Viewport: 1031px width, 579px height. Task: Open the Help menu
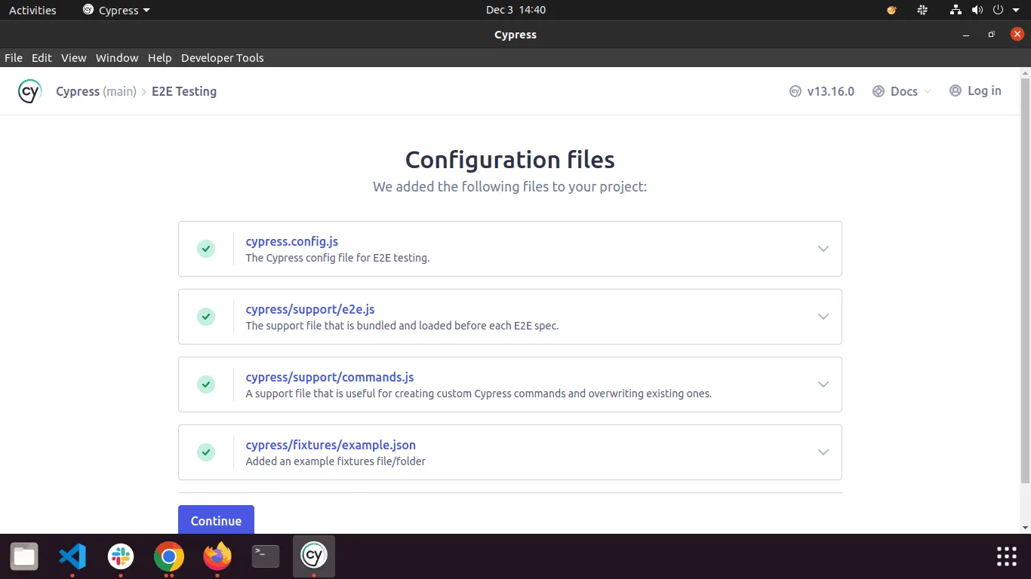[160, 57]
